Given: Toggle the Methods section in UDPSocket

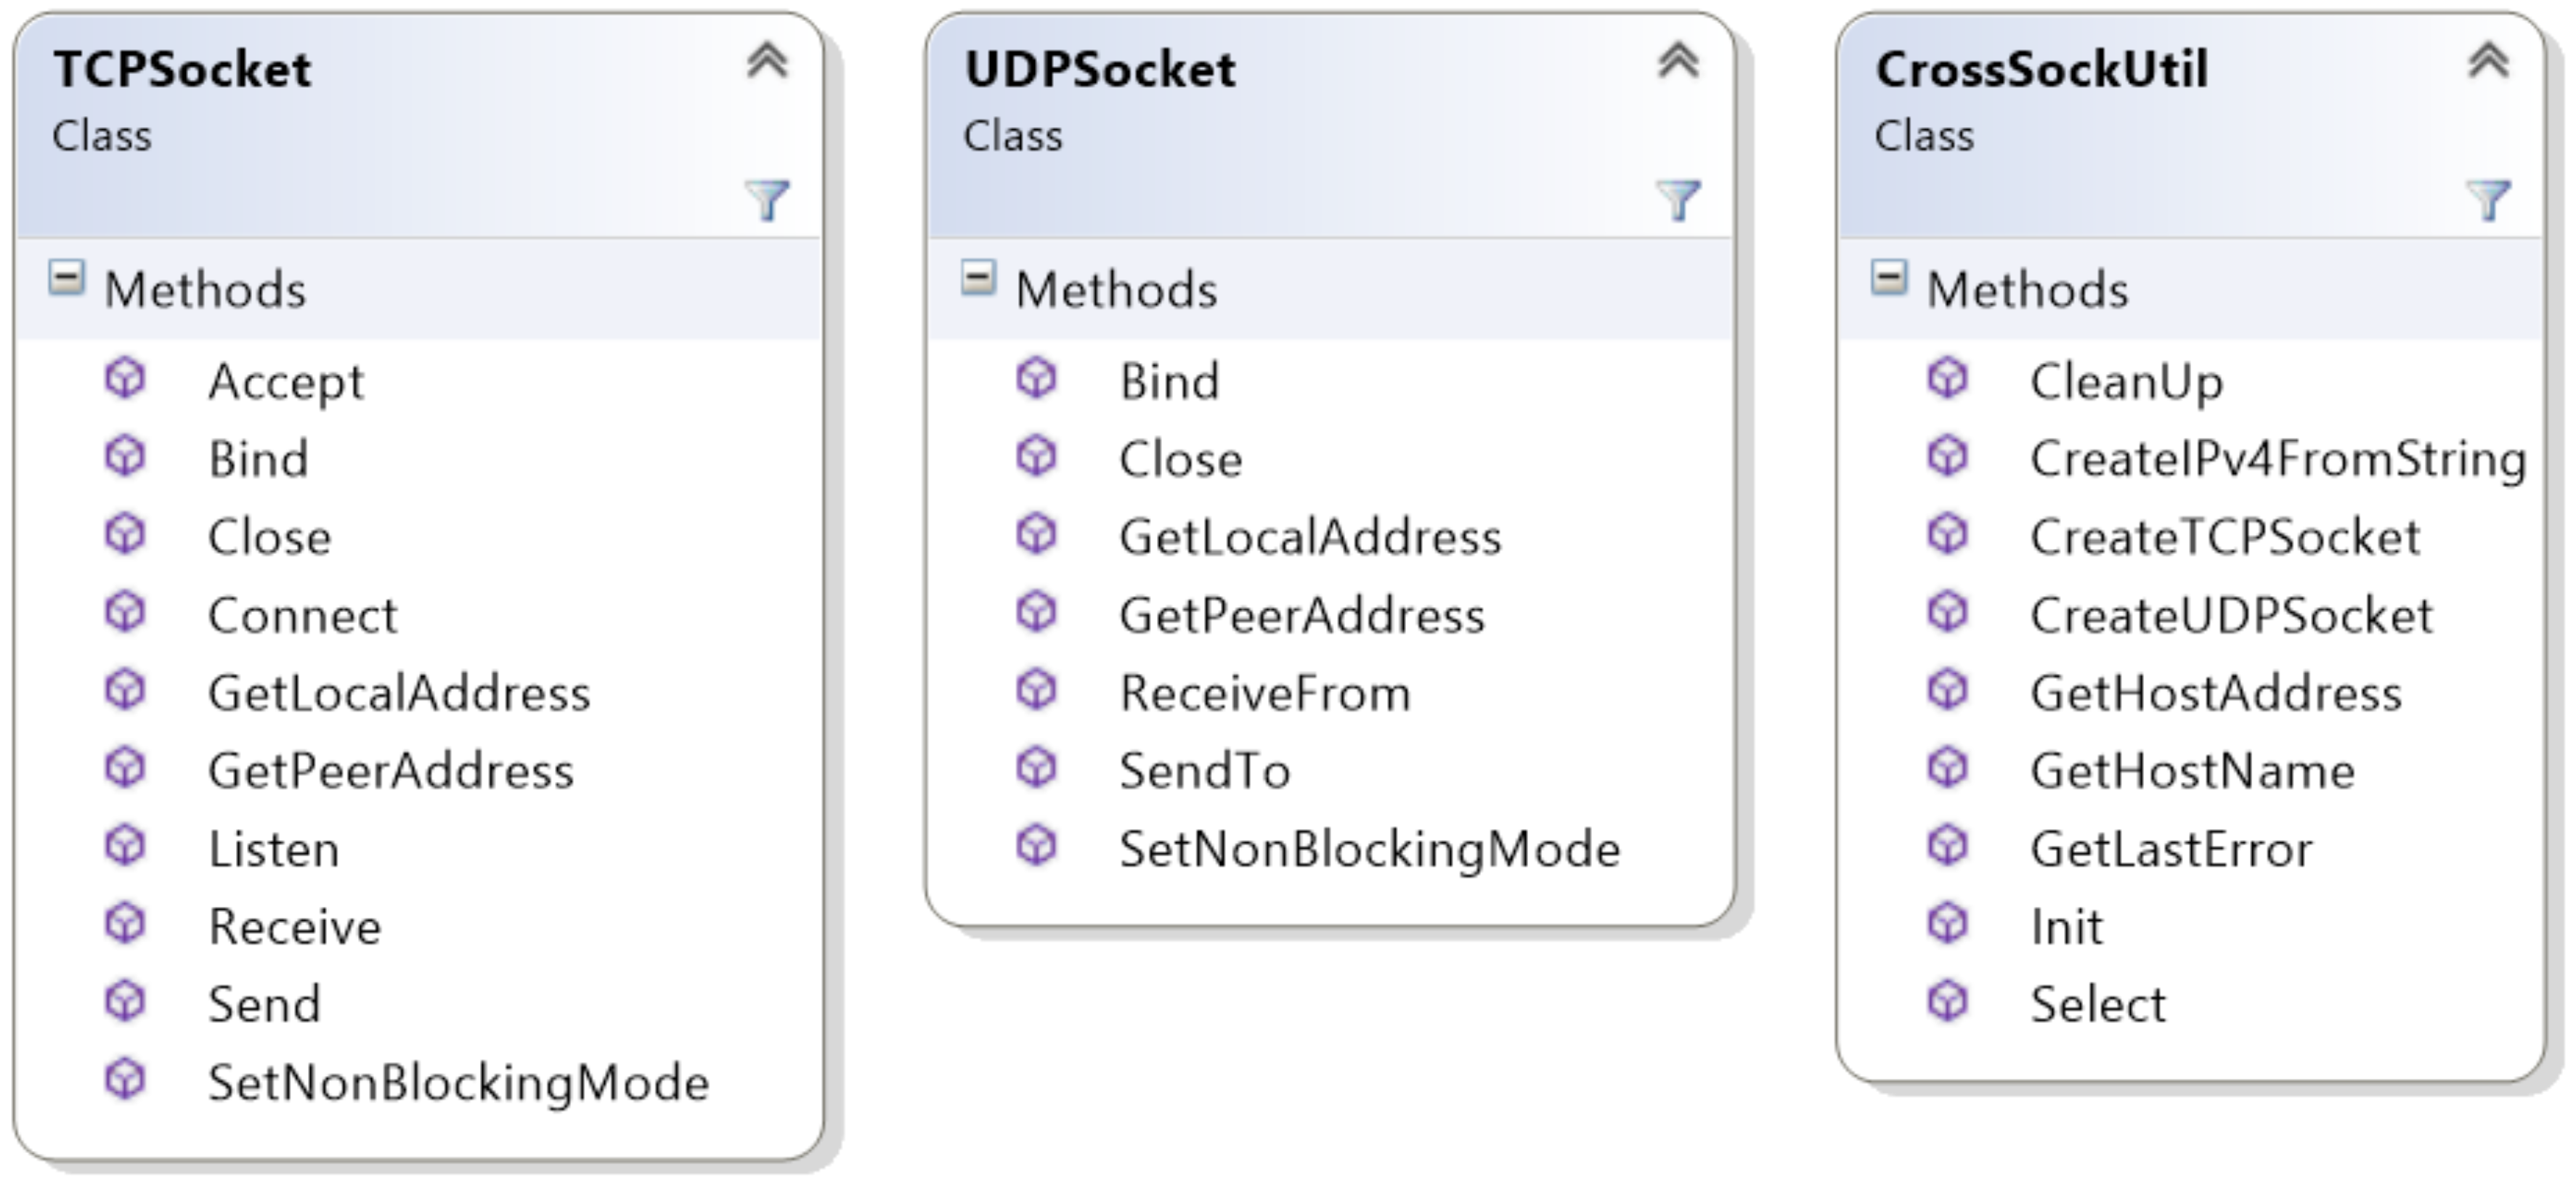Looking at the screenshot, I should [978, 278].
